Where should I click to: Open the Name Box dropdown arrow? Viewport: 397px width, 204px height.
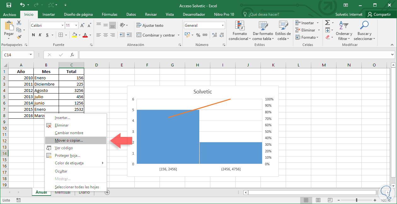coord(31,55)
